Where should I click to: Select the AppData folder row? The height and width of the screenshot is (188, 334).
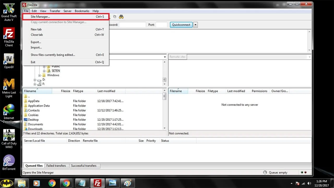93,101
